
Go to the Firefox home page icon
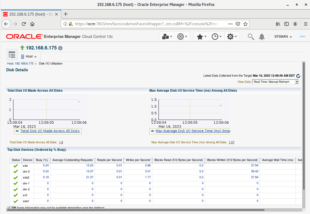tap(32, 24)
